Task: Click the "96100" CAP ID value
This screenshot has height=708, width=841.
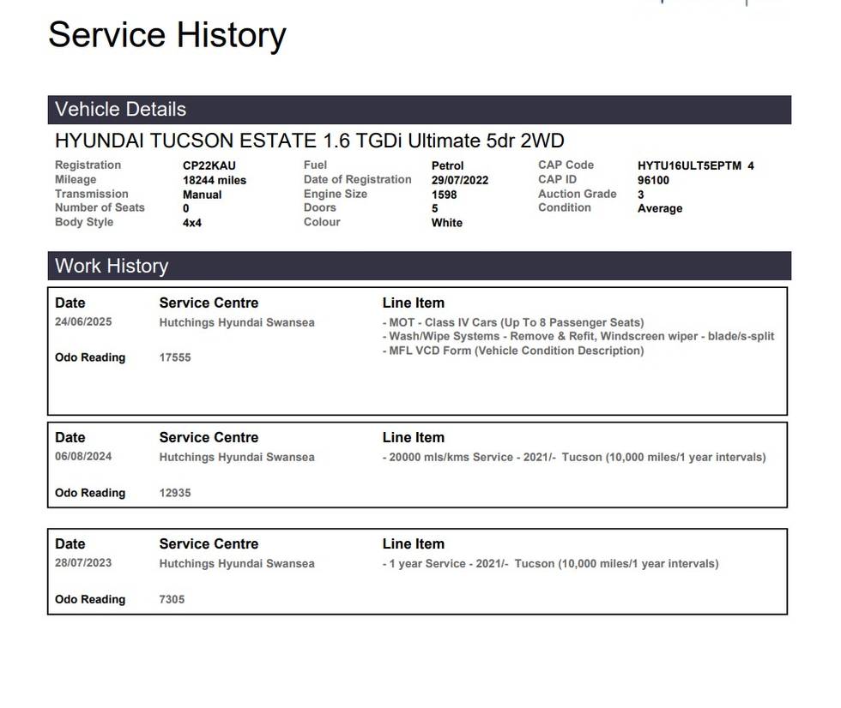Action: point(653,180)
